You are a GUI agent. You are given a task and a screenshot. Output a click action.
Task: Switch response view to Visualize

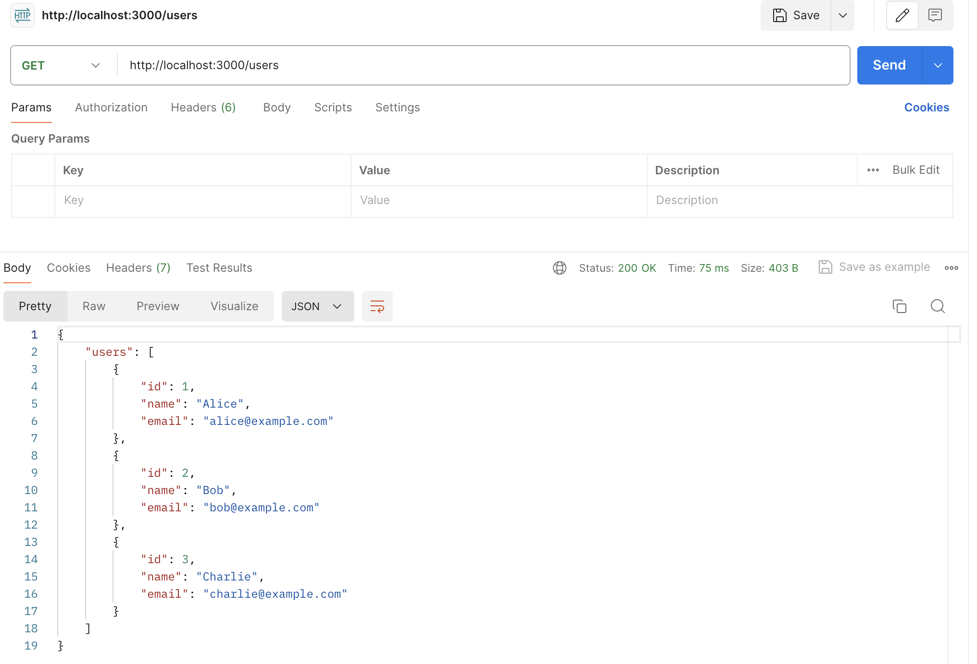(x=234, y=306)
